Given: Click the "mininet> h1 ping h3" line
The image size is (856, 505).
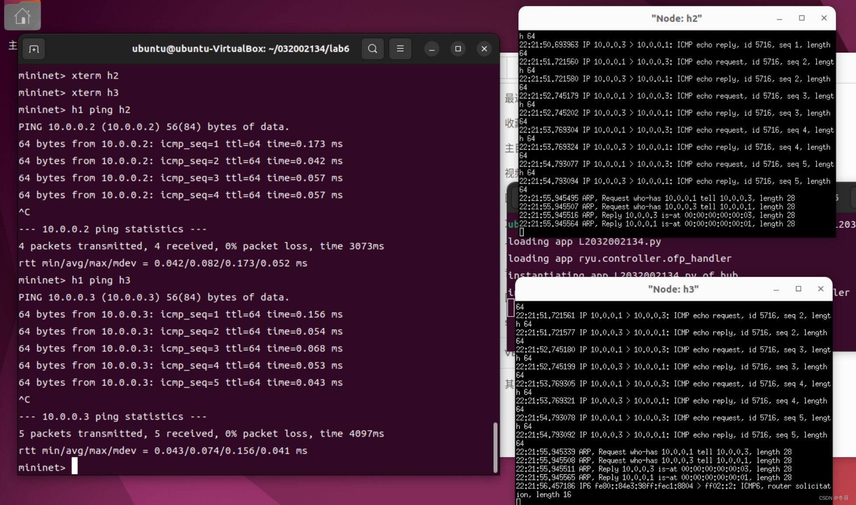Looking at the screenshot, I should click(x=74, y=280).
